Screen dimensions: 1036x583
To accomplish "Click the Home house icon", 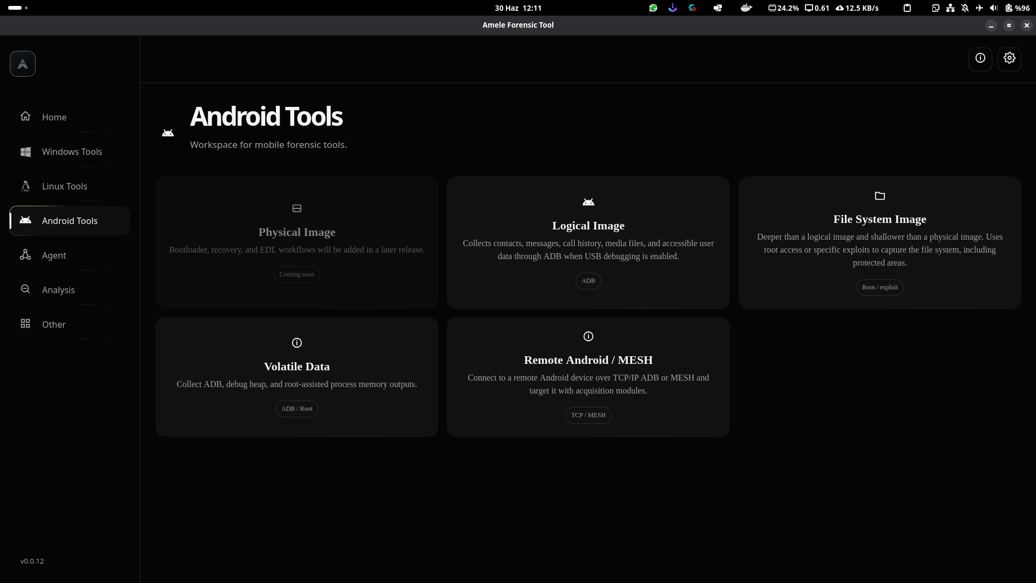I will (x=25, y=116).
